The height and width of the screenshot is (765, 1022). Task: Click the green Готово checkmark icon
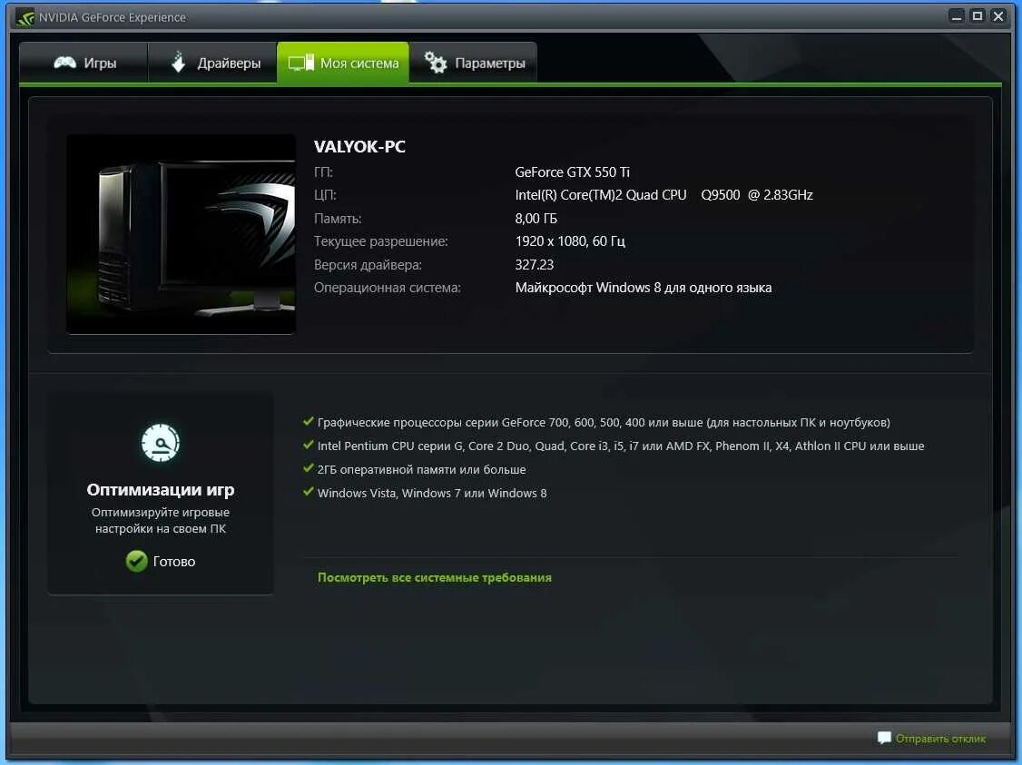[136, 561]
